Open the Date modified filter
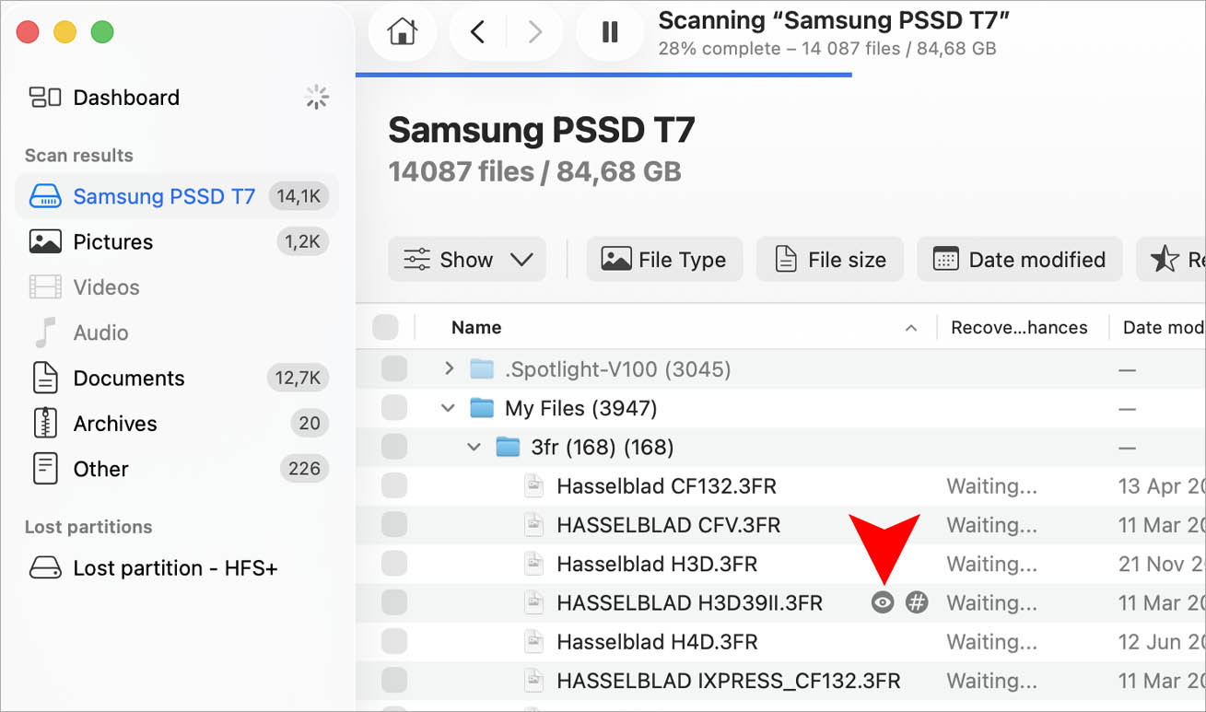Screen dimensions: 1206x712 click(1019, 259)
